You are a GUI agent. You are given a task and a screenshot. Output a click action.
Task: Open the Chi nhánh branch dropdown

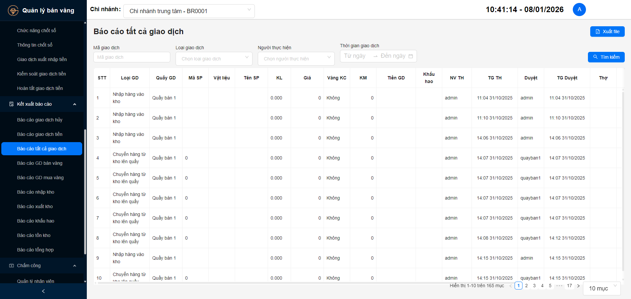coord(189,11)
